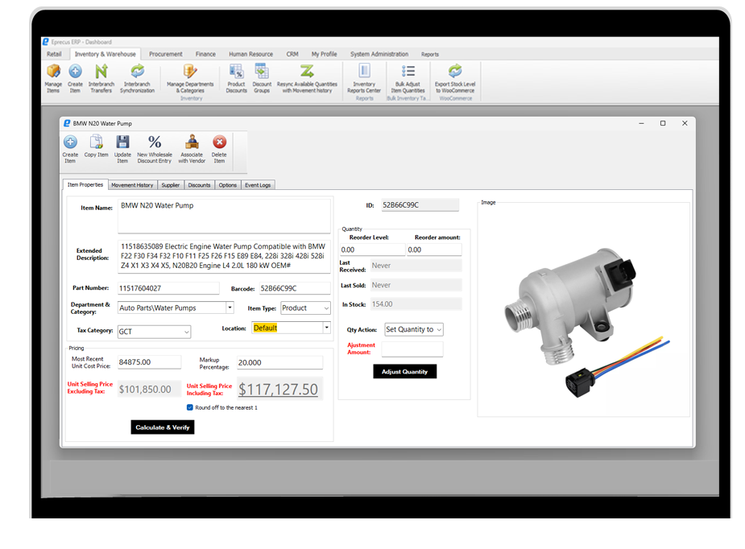Open Qty Action dropdown
745x549 pixels.
(439, 329)
